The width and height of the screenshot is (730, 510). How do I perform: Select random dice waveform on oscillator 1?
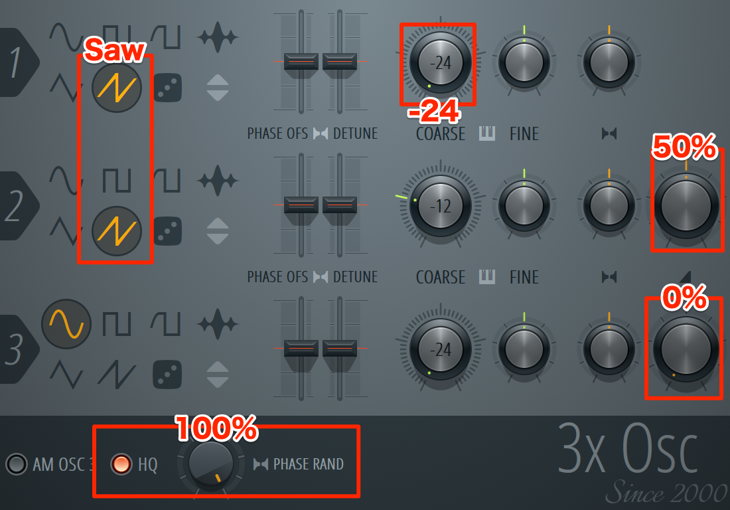coord(167,88)
